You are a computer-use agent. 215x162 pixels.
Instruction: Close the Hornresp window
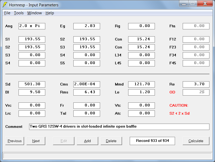[x=205, y=4]
